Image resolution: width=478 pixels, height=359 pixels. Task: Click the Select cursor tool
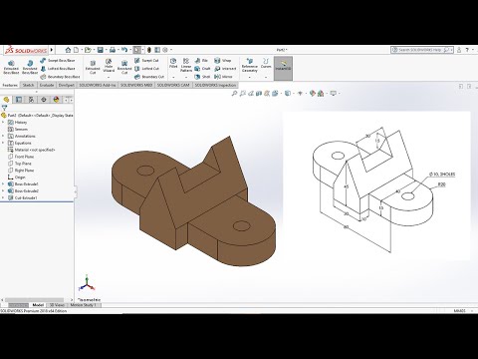136,50
